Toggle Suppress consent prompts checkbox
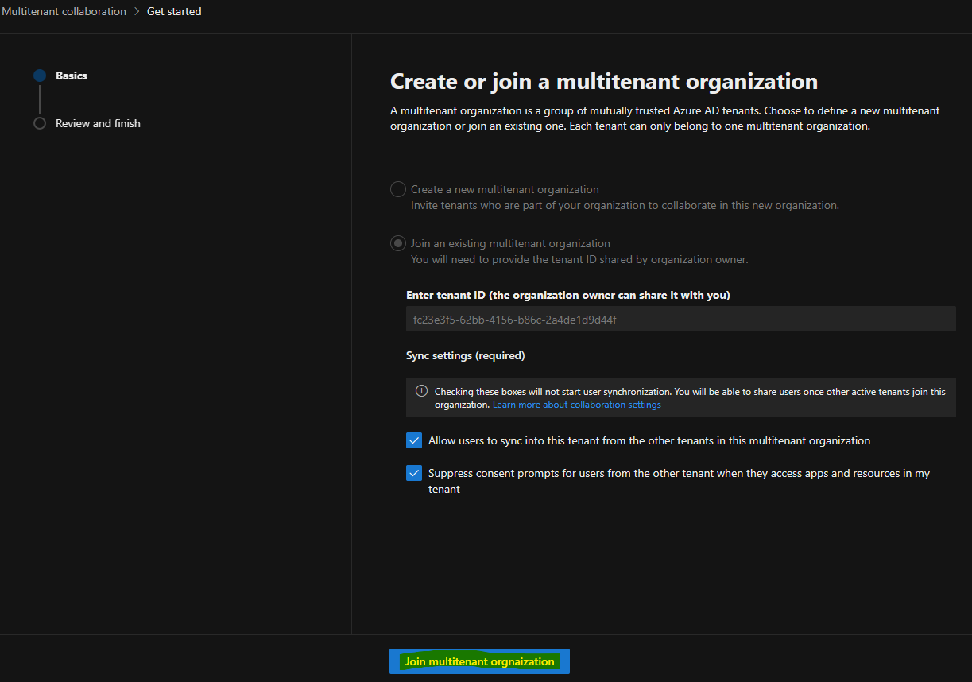The image size is (972, 682). coord(414,473)
